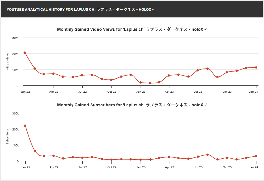264x181 pixels.
Task: Click the 30M label on Video Views axis
Action: (15, 38)
